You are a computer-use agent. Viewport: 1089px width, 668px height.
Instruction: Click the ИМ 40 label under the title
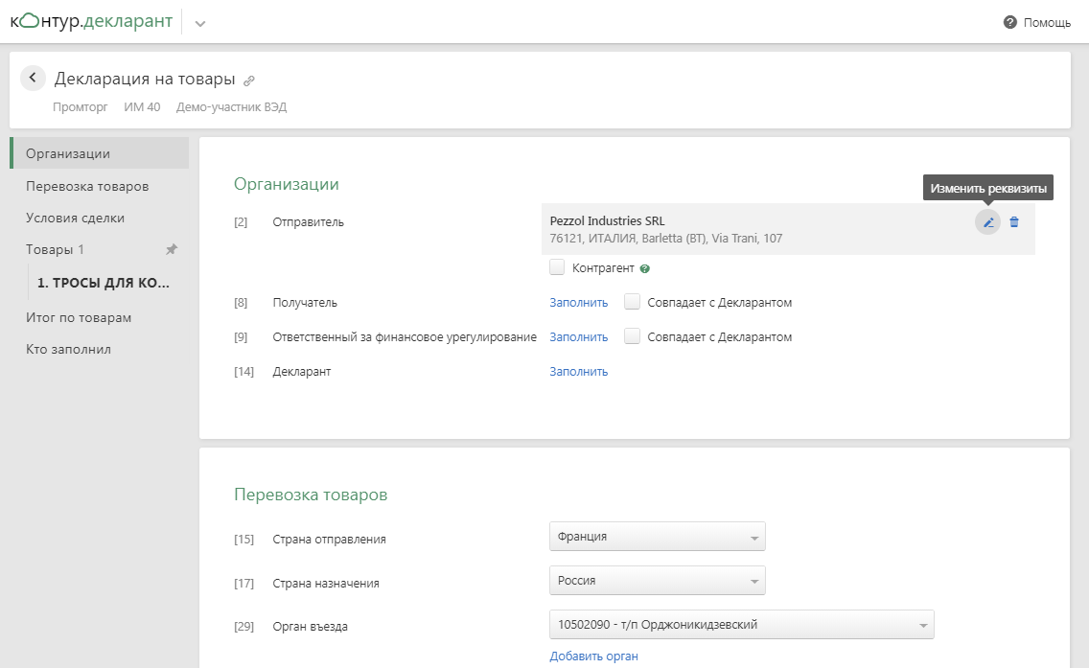[142, 107]
